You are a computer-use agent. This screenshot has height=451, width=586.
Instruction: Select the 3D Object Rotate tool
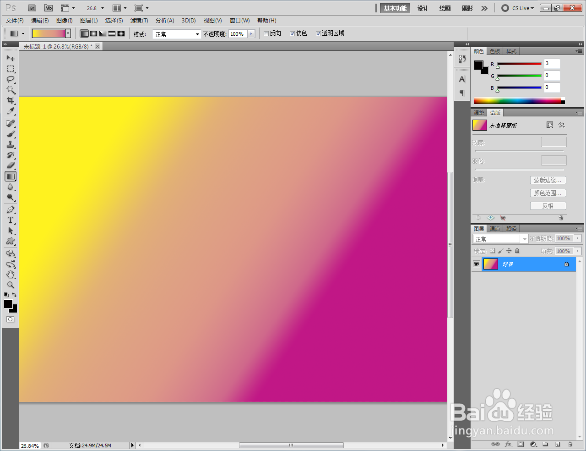click(11, 253)
